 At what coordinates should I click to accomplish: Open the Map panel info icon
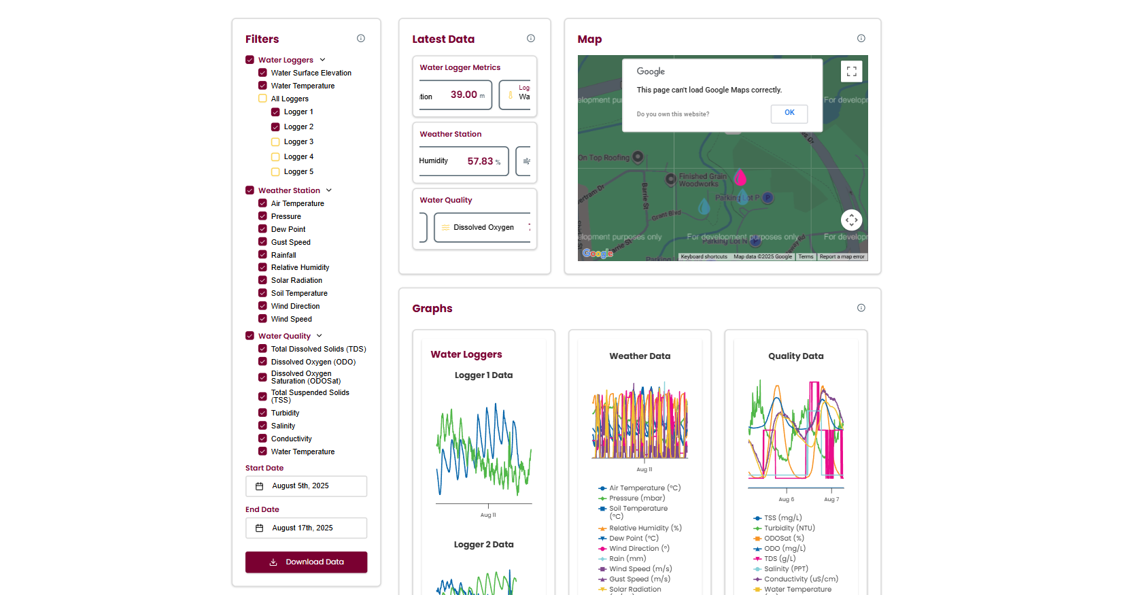861,39
